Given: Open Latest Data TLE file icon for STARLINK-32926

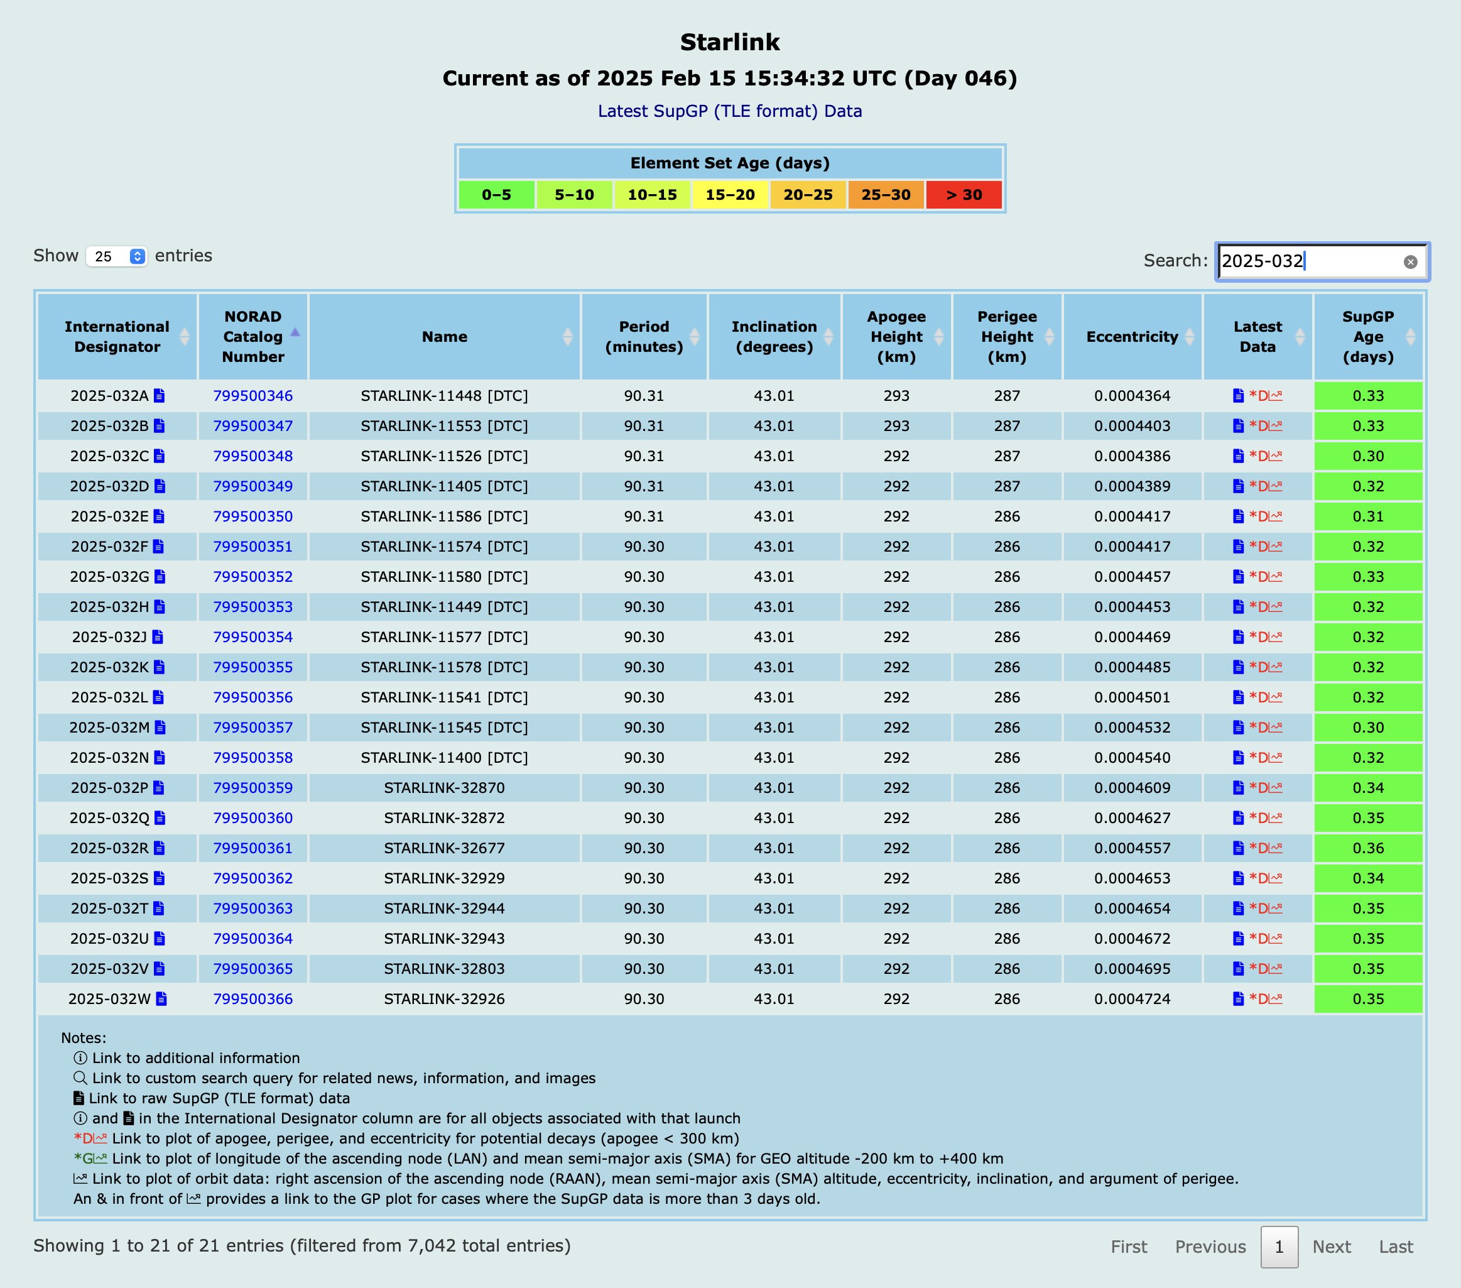Looking at the screenshot, I should pos(1239,999).
